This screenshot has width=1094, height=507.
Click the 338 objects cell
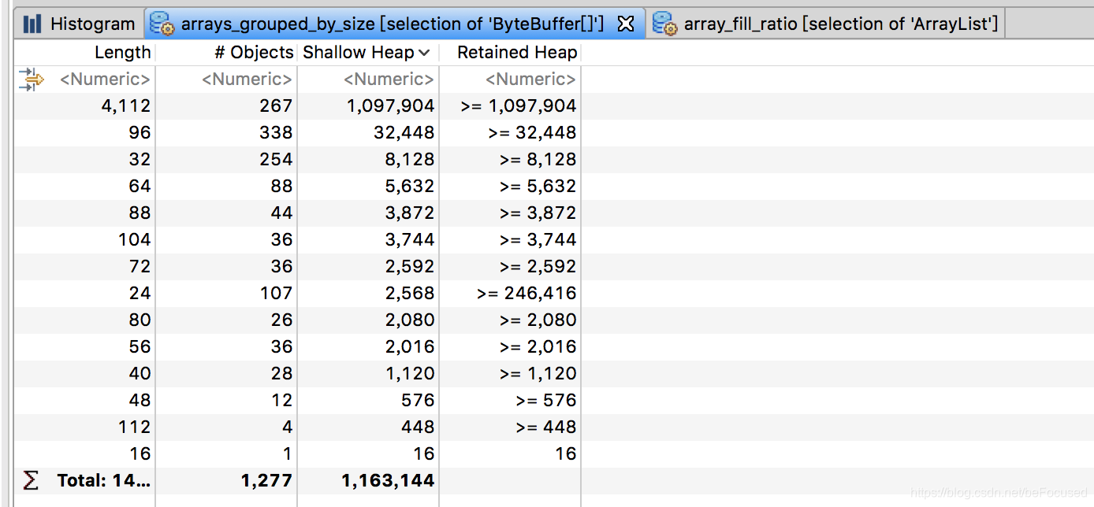pos(276,133)
